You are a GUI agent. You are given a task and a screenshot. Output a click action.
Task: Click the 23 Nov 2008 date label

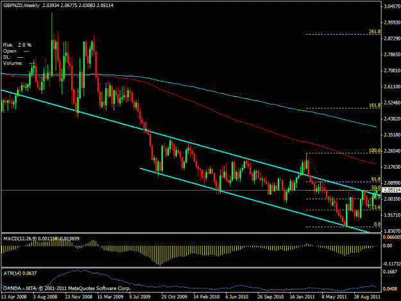(x=79, y=297)
